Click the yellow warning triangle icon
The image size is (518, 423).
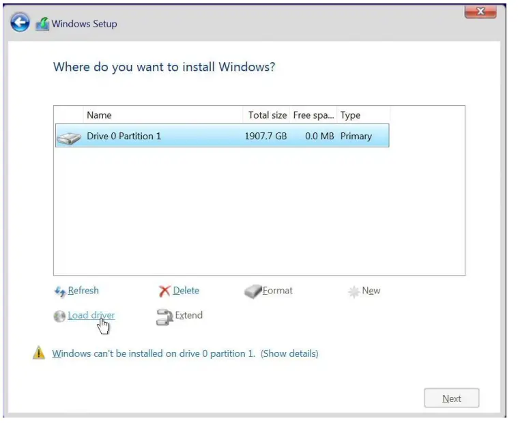tap(39, 352)
